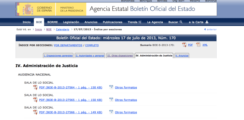Viewport: 244px width, 120px height.
Task: Click the Ministerio de la Presidencia logo
Action: (x=71, y=9)
